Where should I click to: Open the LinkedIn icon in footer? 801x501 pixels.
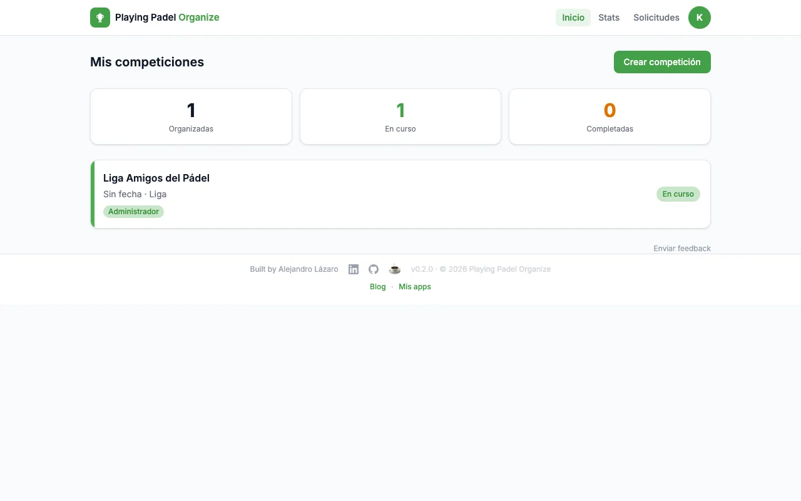(x=354, y=269)
